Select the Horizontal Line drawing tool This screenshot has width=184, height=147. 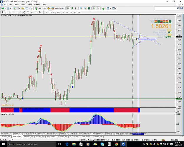(16, 12)
